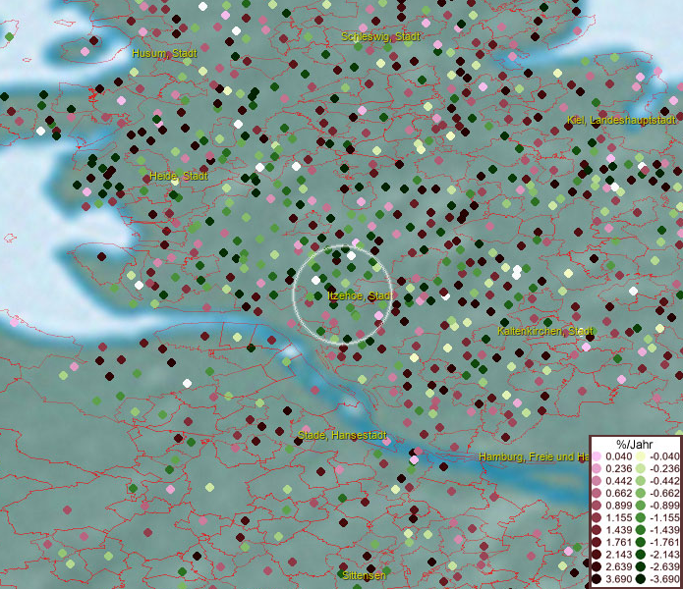
Task: Pick the -3.690 legend color dot
Action: [x=641, y=579]
